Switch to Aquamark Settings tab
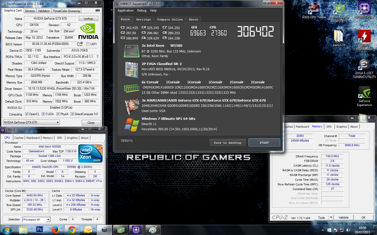Viewport: 377px width, 235px height. pos(143,19)
